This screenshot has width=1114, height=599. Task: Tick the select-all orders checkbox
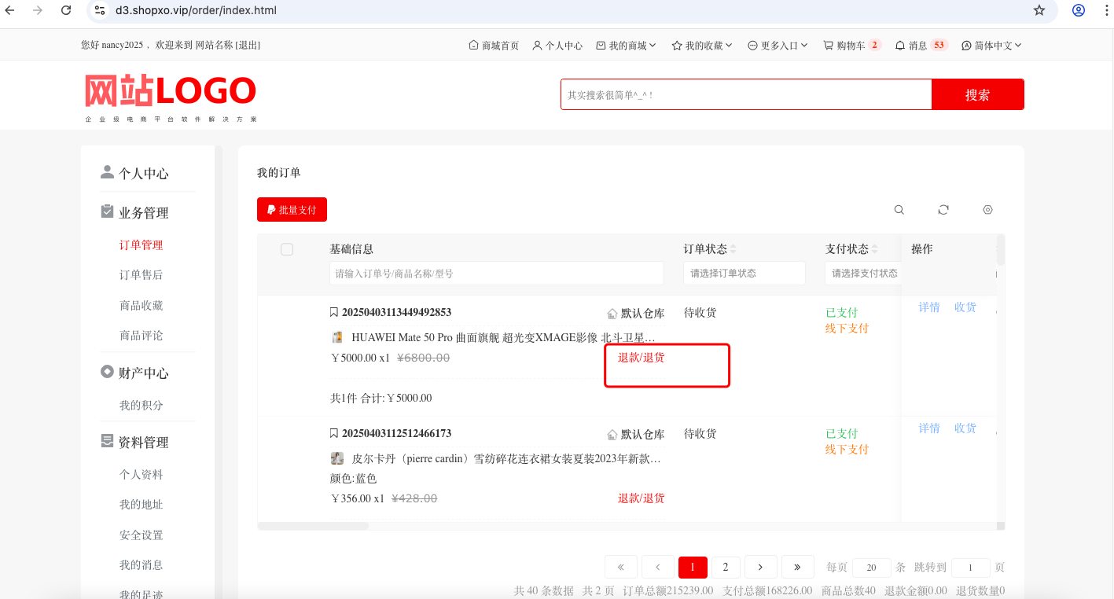pos(287,249)
